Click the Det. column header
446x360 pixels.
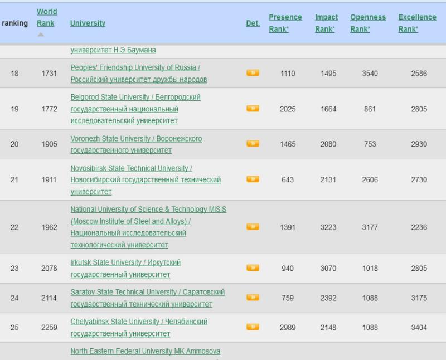point(253,23)
